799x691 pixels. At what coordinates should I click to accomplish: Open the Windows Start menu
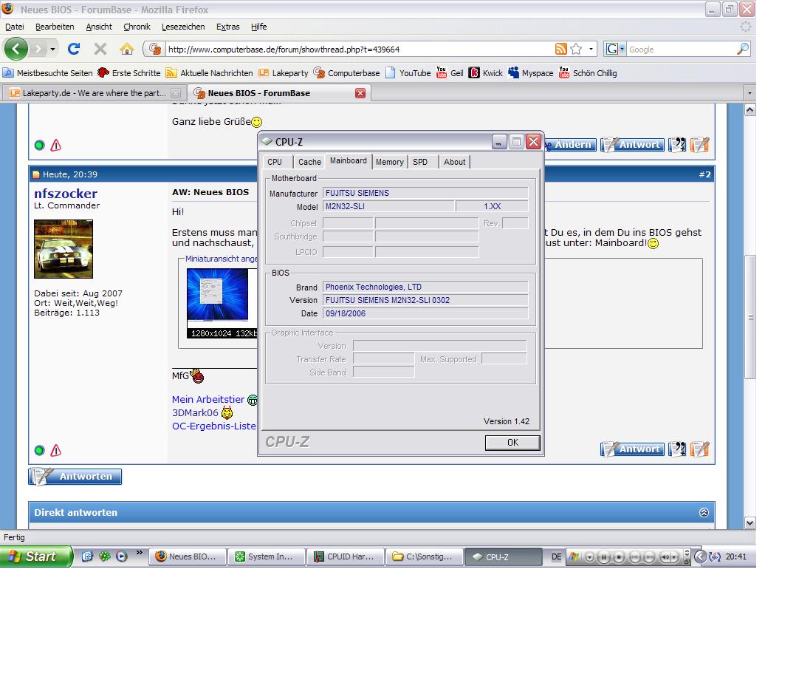[x=35, y=556]
